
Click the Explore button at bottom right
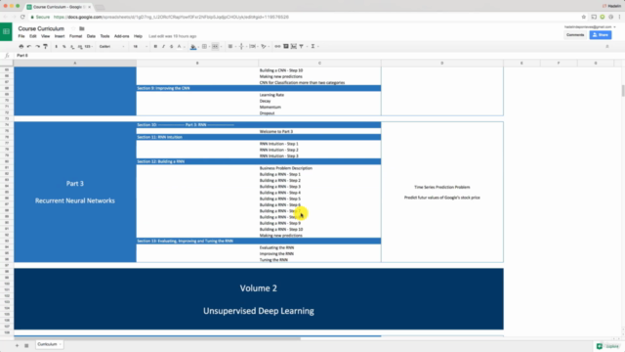pyautogui.click(x=608, y=346)
